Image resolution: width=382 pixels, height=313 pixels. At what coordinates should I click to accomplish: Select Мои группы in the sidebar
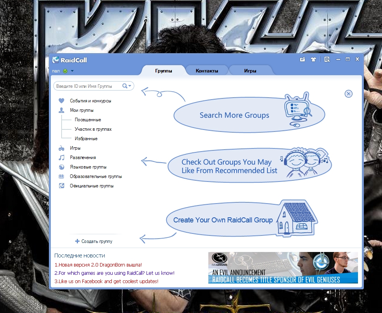82,110
